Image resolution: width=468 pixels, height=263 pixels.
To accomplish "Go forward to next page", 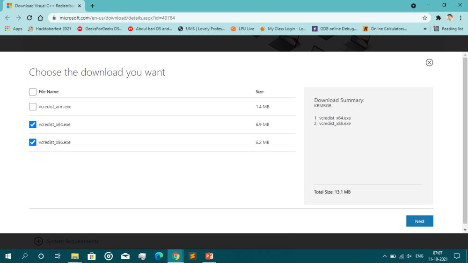I will click(x=19, y=18).
